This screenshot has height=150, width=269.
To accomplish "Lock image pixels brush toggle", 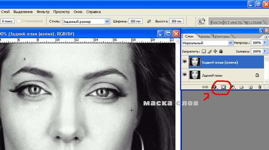I will click(209, 51).
